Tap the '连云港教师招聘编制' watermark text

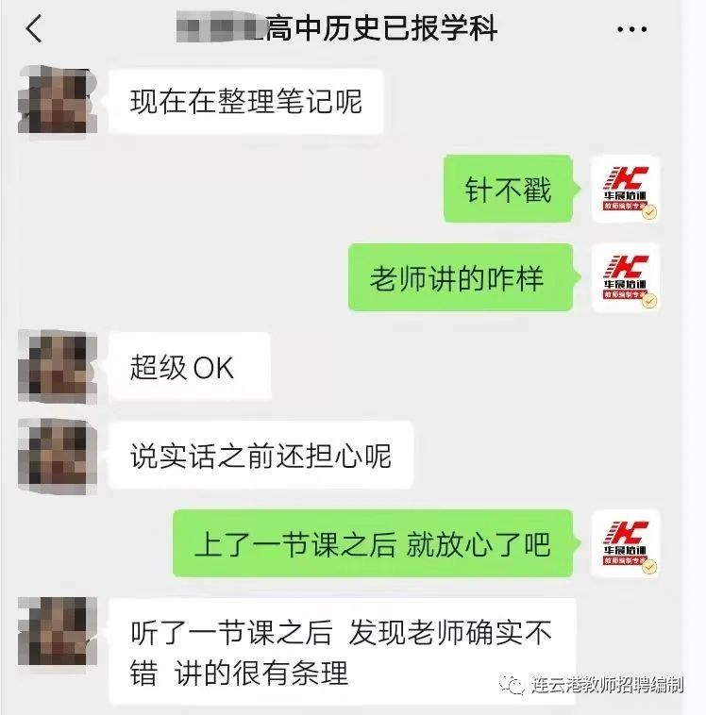(x=607, y=686)
